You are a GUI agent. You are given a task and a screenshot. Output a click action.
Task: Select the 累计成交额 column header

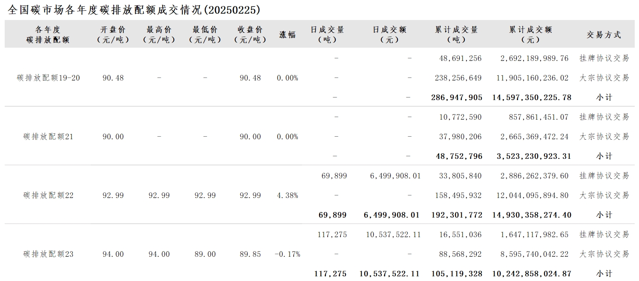[x=531, y=35]
